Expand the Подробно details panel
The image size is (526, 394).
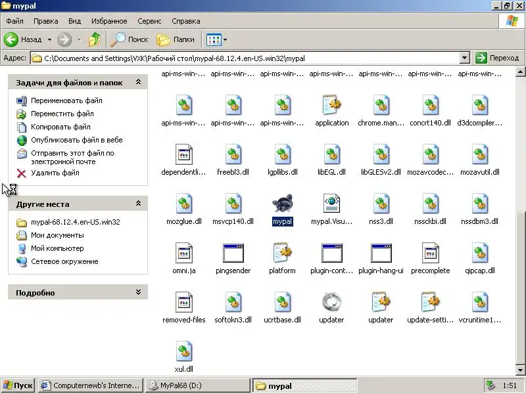click(138, 292)
